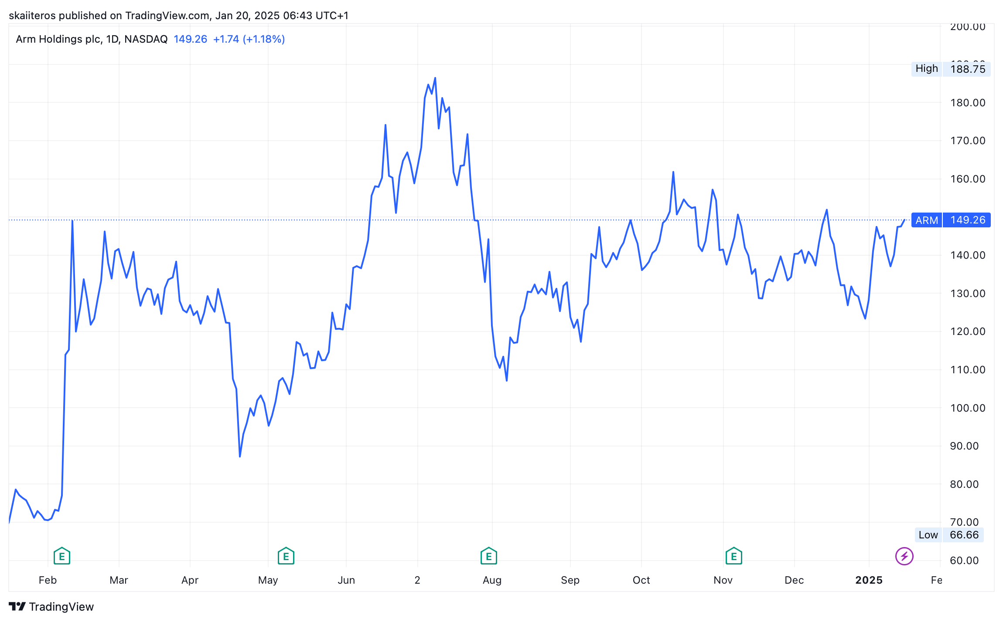Click the purple lightning event marker
The width and height of the screenshot is (1003, 622).
904,556
